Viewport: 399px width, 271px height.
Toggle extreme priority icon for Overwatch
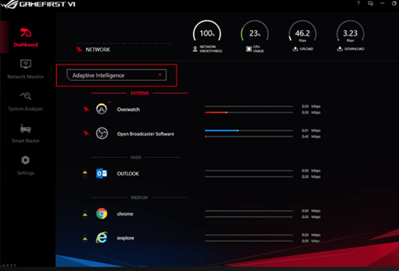[86, 109]
